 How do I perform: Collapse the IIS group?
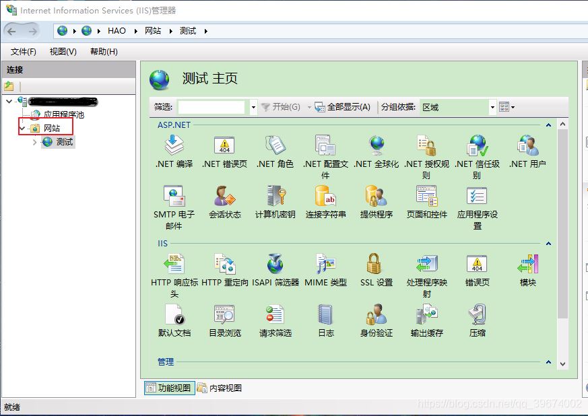[548, 244]
